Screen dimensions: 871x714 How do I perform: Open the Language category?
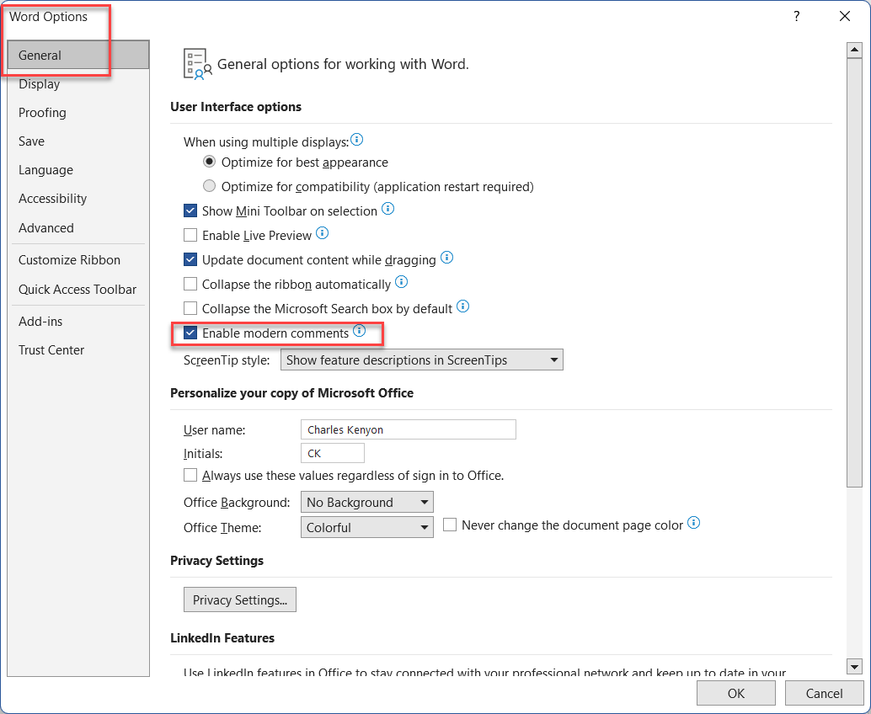pyautogui.click(x=78, y=170)
